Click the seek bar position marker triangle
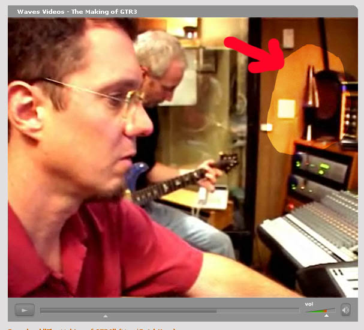The width and height of the screenshot is (364, 330). pos(106,316)
